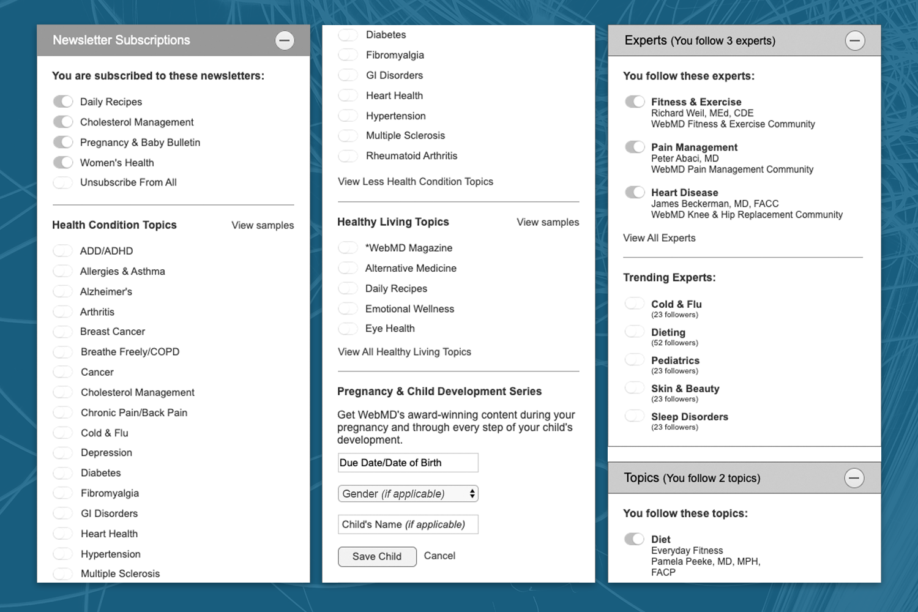Click the Richard Weil, MEd, CDE name
Viewport: 918px width, 612px height.
tap(702, 113)
